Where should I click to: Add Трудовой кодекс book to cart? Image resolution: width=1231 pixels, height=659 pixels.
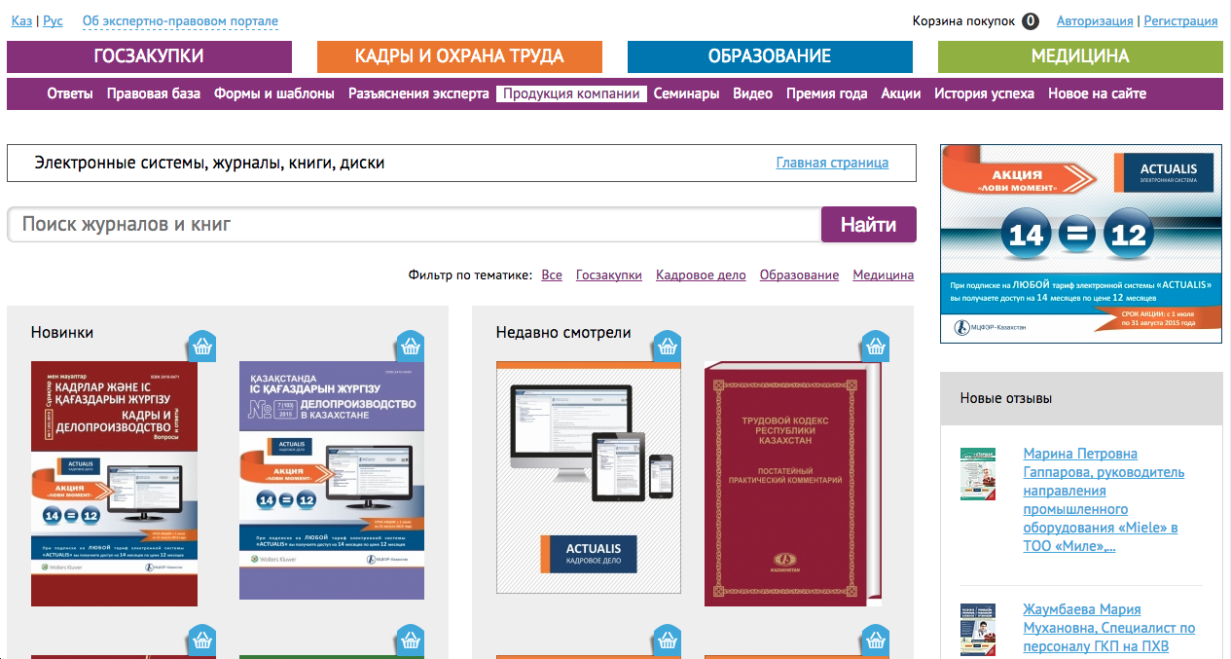(875, 346)
